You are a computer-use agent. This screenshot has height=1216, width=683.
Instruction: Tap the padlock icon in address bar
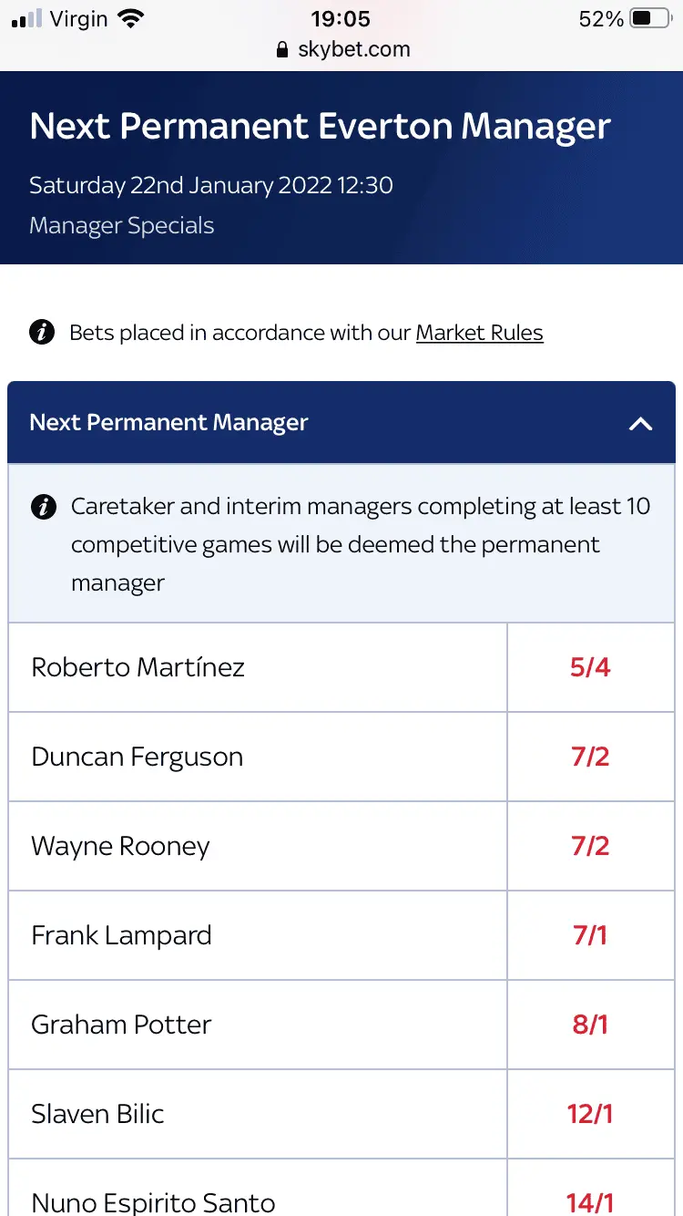point(282,50)
